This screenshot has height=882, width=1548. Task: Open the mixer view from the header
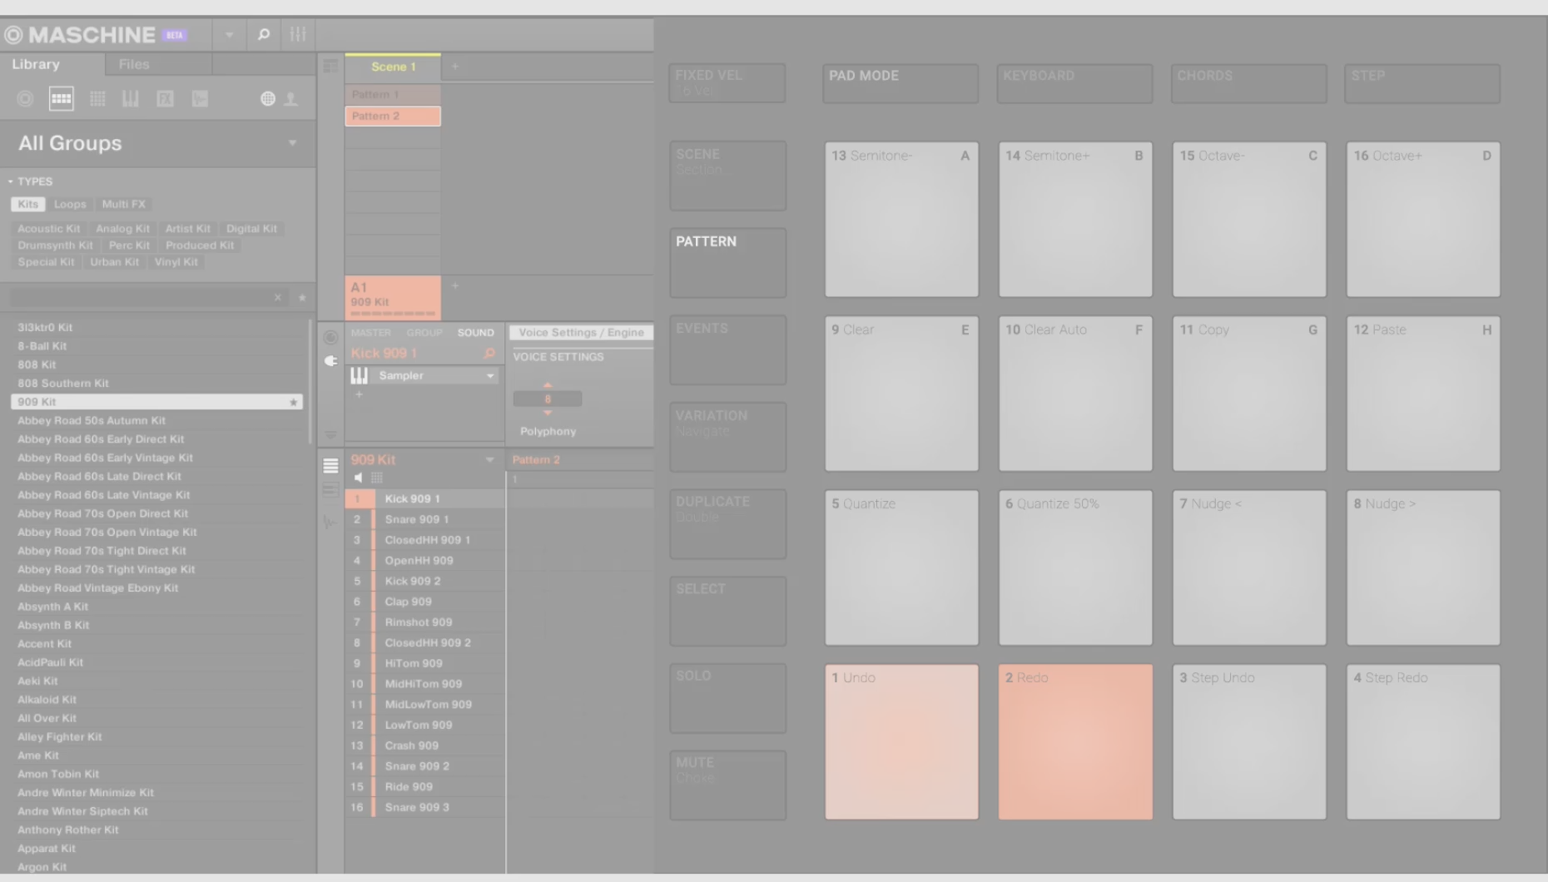point(298,35)
